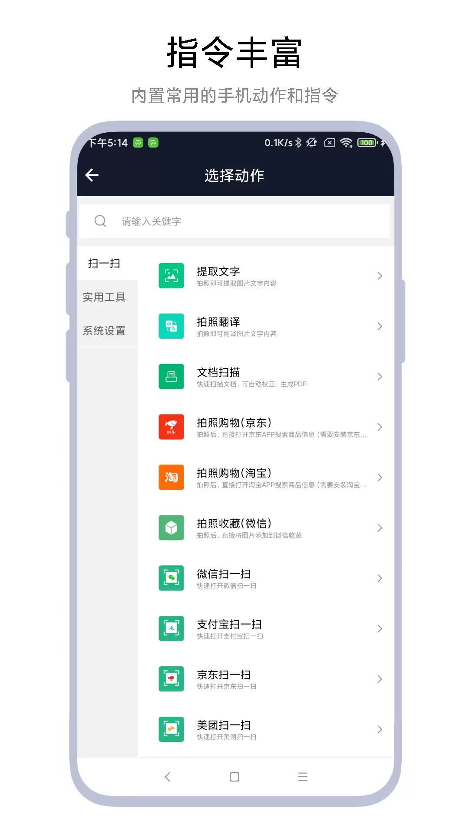Open the 拍照翻译 translate icon
469x835 pixels.
[x=171, y=326]
